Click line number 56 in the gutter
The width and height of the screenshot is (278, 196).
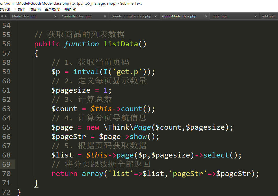[x=6, y=44]
